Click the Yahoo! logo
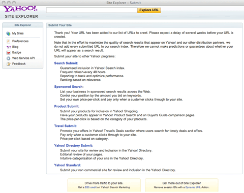The width and height of the screenshot is (244, 193). coord(20,9)
